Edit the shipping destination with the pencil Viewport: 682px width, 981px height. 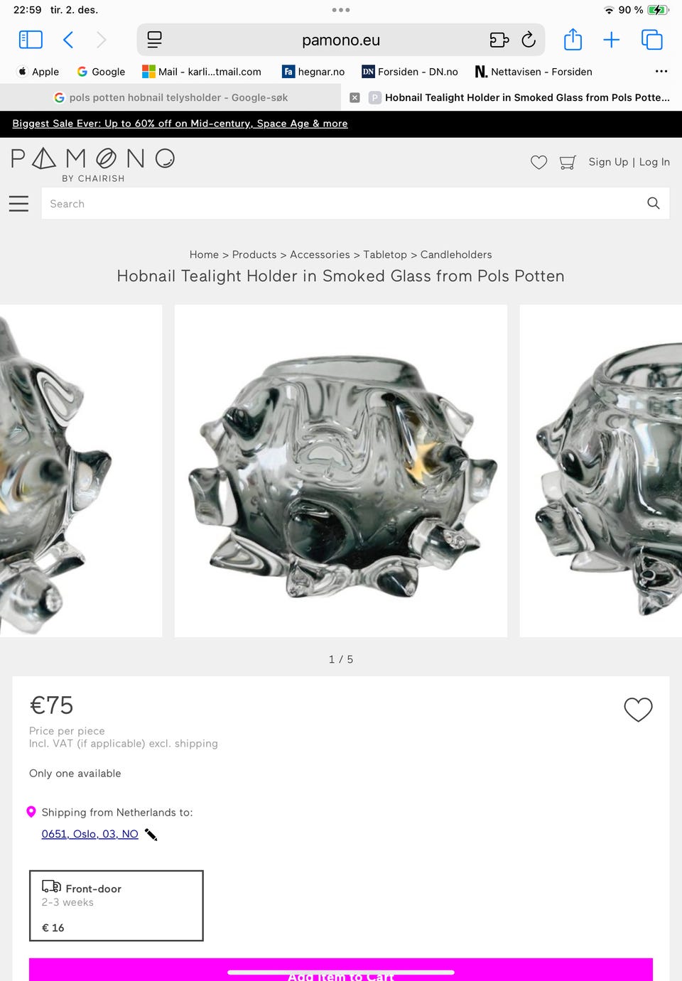[151, 834]
